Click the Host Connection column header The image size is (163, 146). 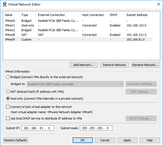click(x=94, y=15)
